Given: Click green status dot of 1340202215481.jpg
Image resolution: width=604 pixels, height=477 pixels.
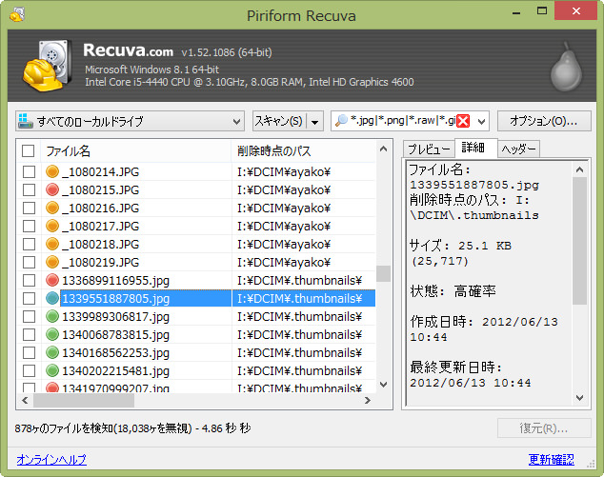Looking at the screenshot, I should 52,370.
